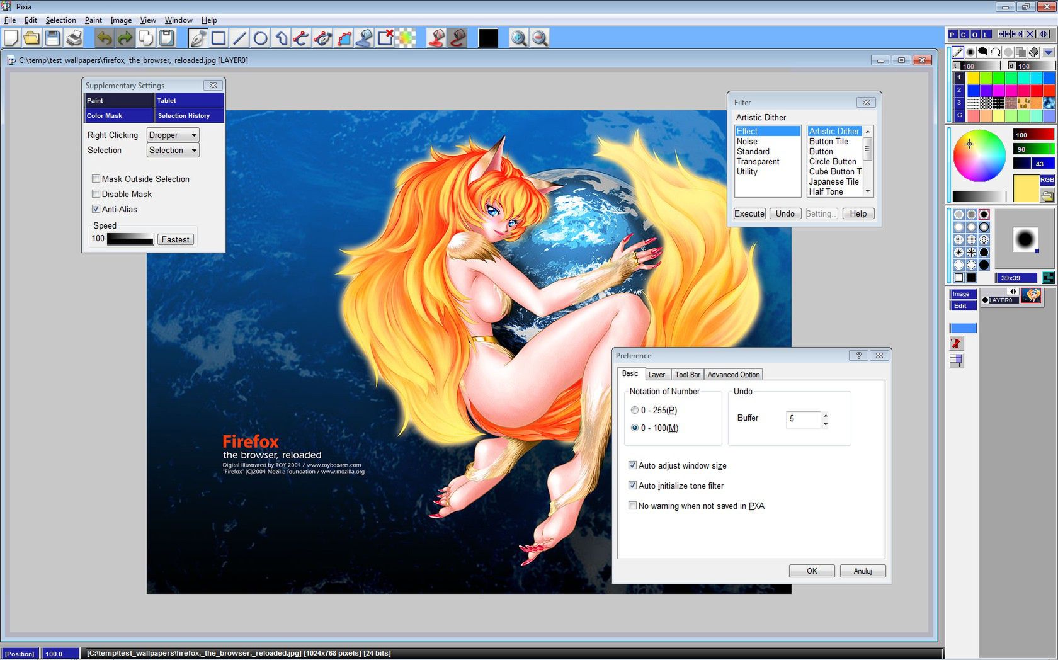Save the image with the floppy disk icon
The height and width of the screenshot is (660, 1058).
coord(53,38)
